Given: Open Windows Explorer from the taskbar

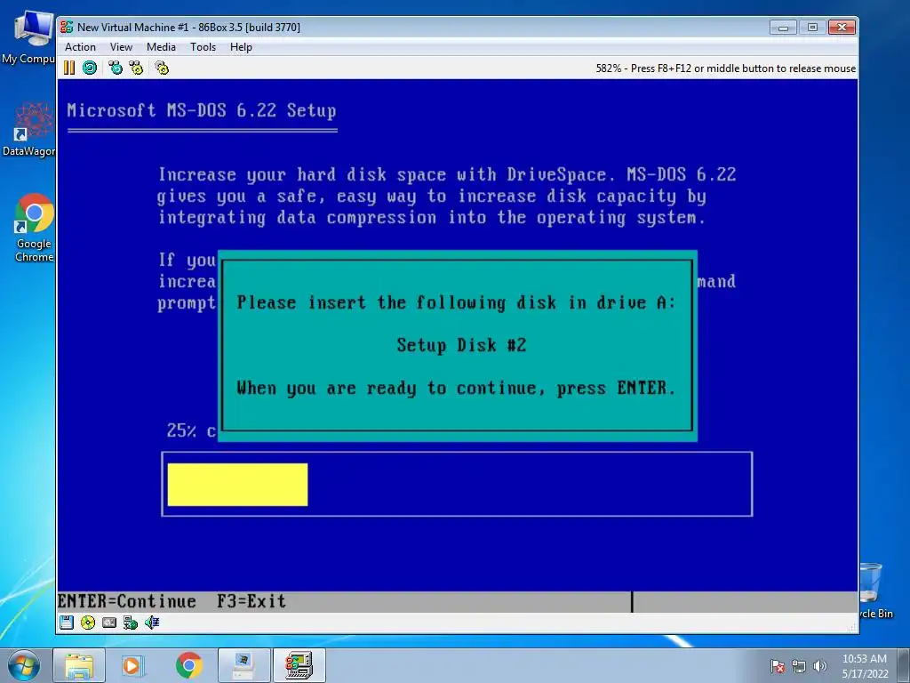Looking at the screenshot, I should [79, 665].
